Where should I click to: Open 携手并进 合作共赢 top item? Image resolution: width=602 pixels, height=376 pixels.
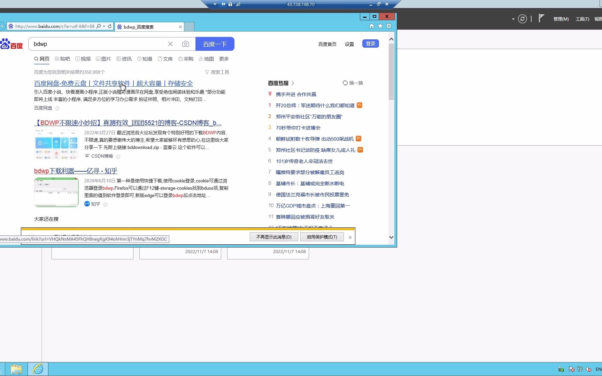pyautogui.click(x=296, y=94)
